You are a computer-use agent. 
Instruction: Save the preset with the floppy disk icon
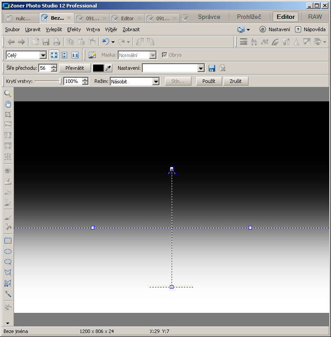click(212, 68)
